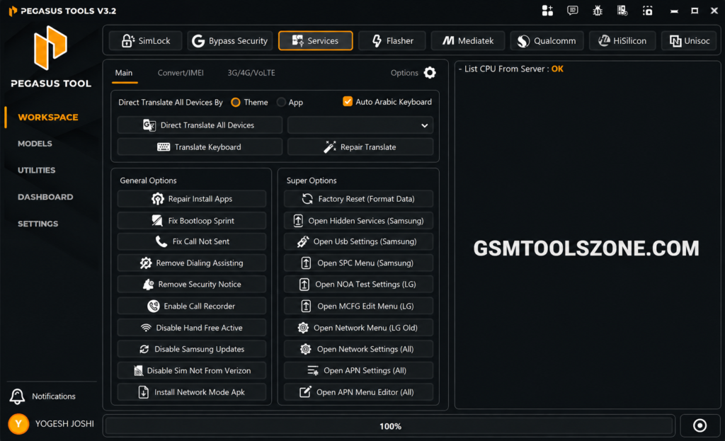Switch to Convert/IMEI sub-tab

point(181,73)
